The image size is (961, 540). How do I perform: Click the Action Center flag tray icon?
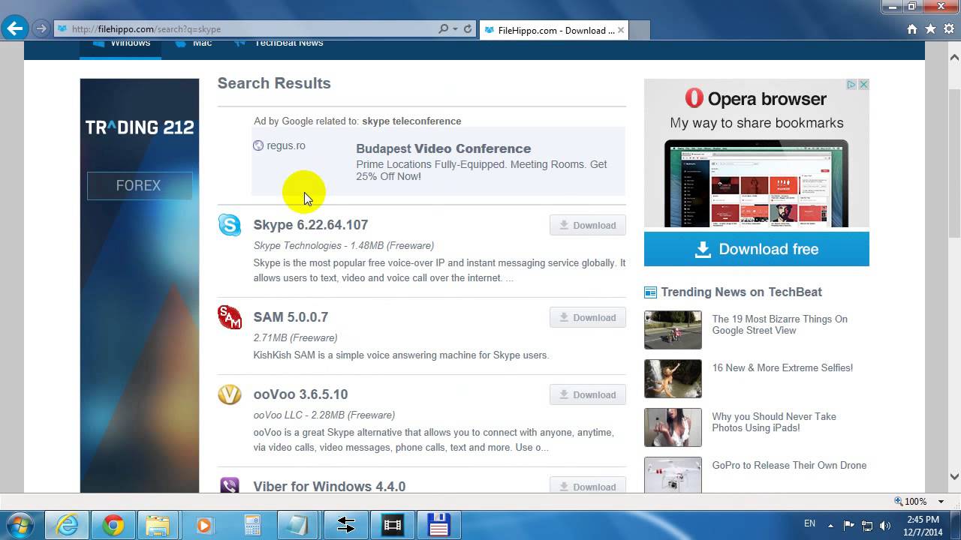click(x=849, y=525)
